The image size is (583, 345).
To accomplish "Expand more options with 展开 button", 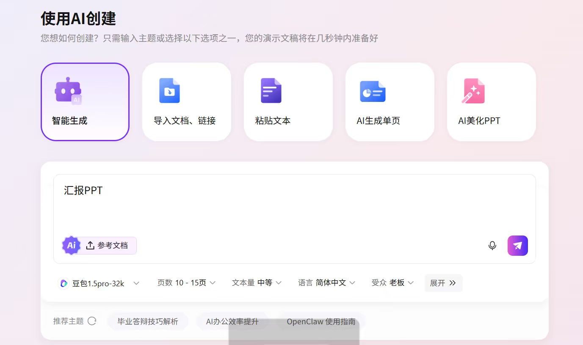I will click(x=443, y=283).
